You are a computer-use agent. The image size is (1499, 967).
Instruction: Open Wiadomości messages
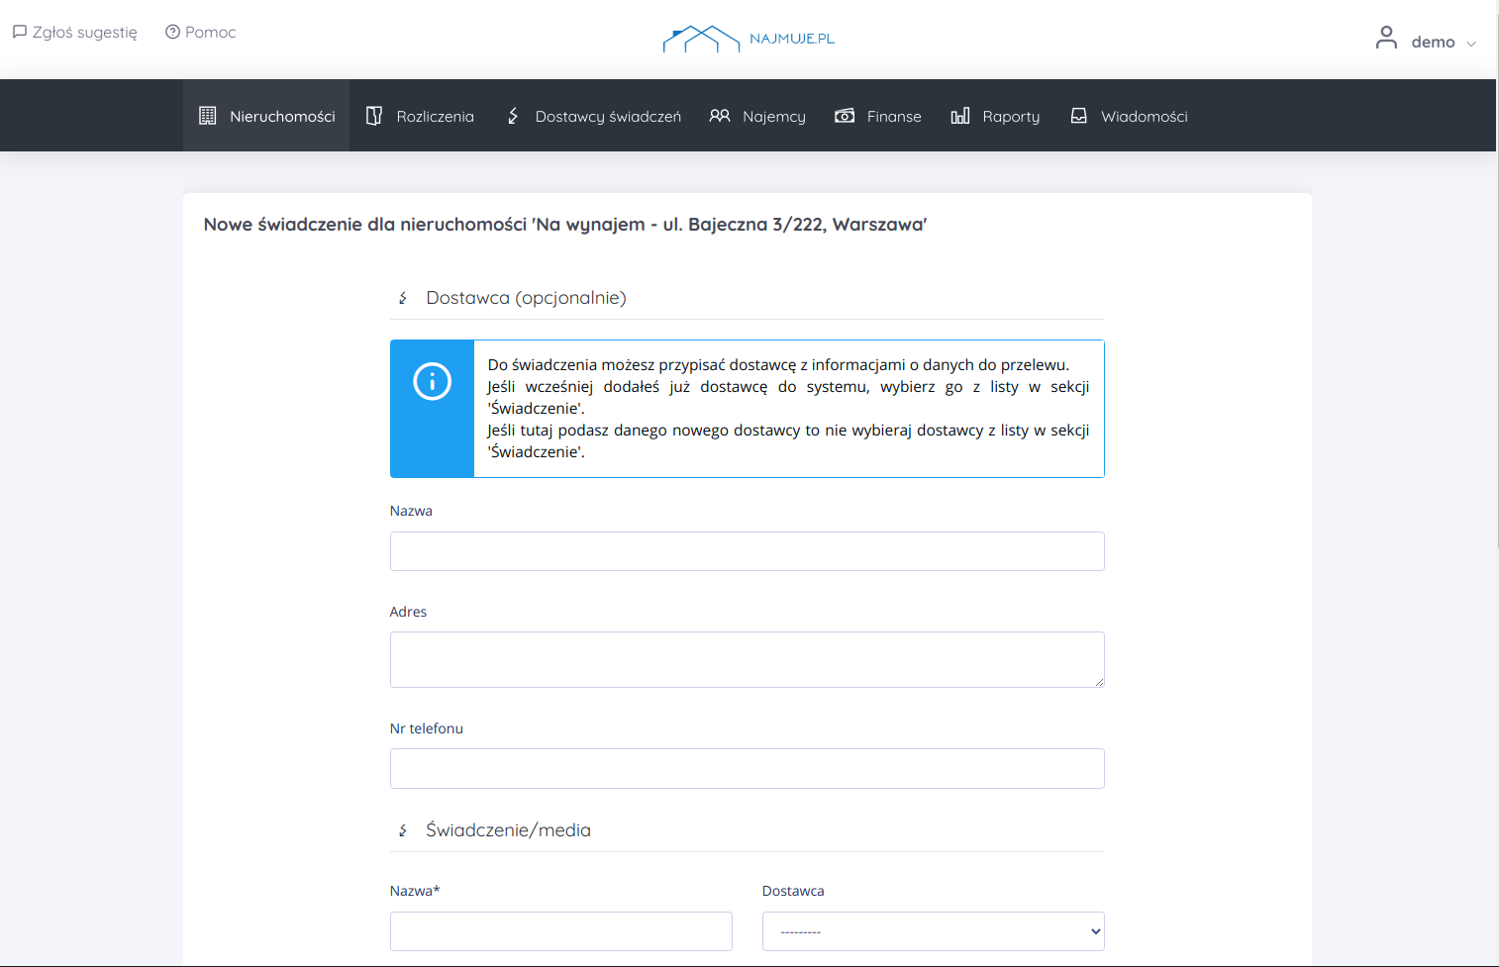coord(1129,116)
